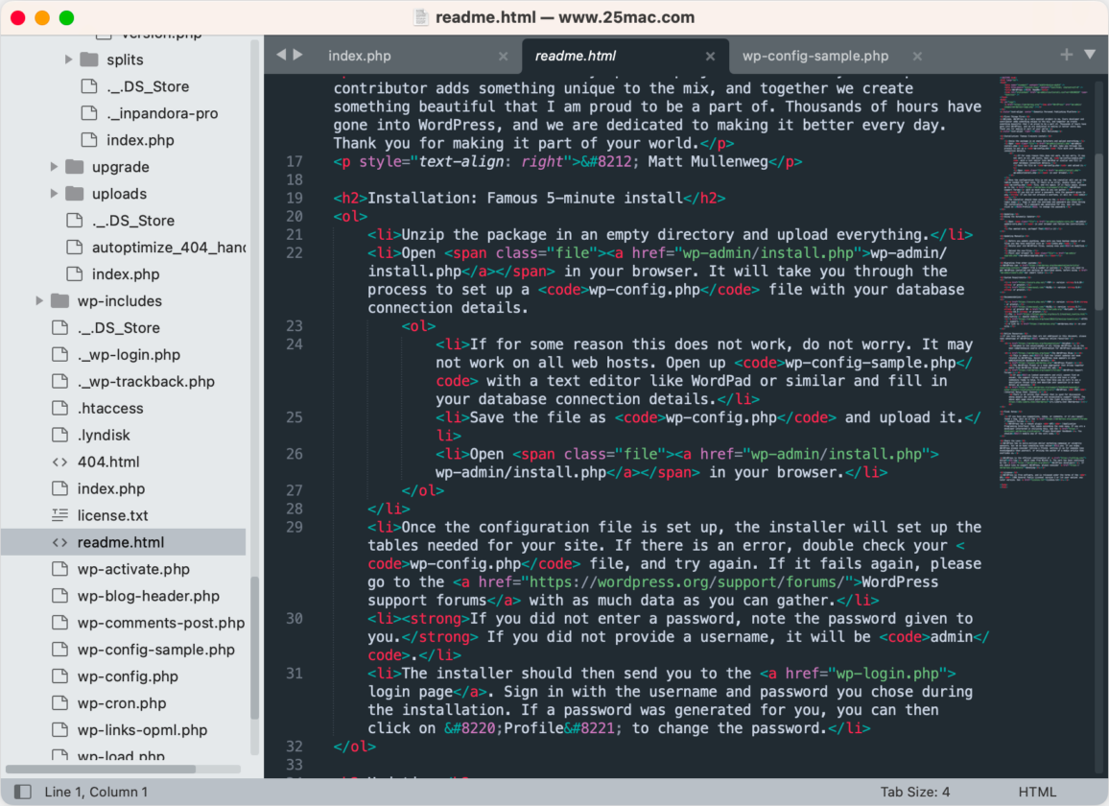Close the index.php tab
This screenshot has height=806, width=1109.
pos(503,56)
